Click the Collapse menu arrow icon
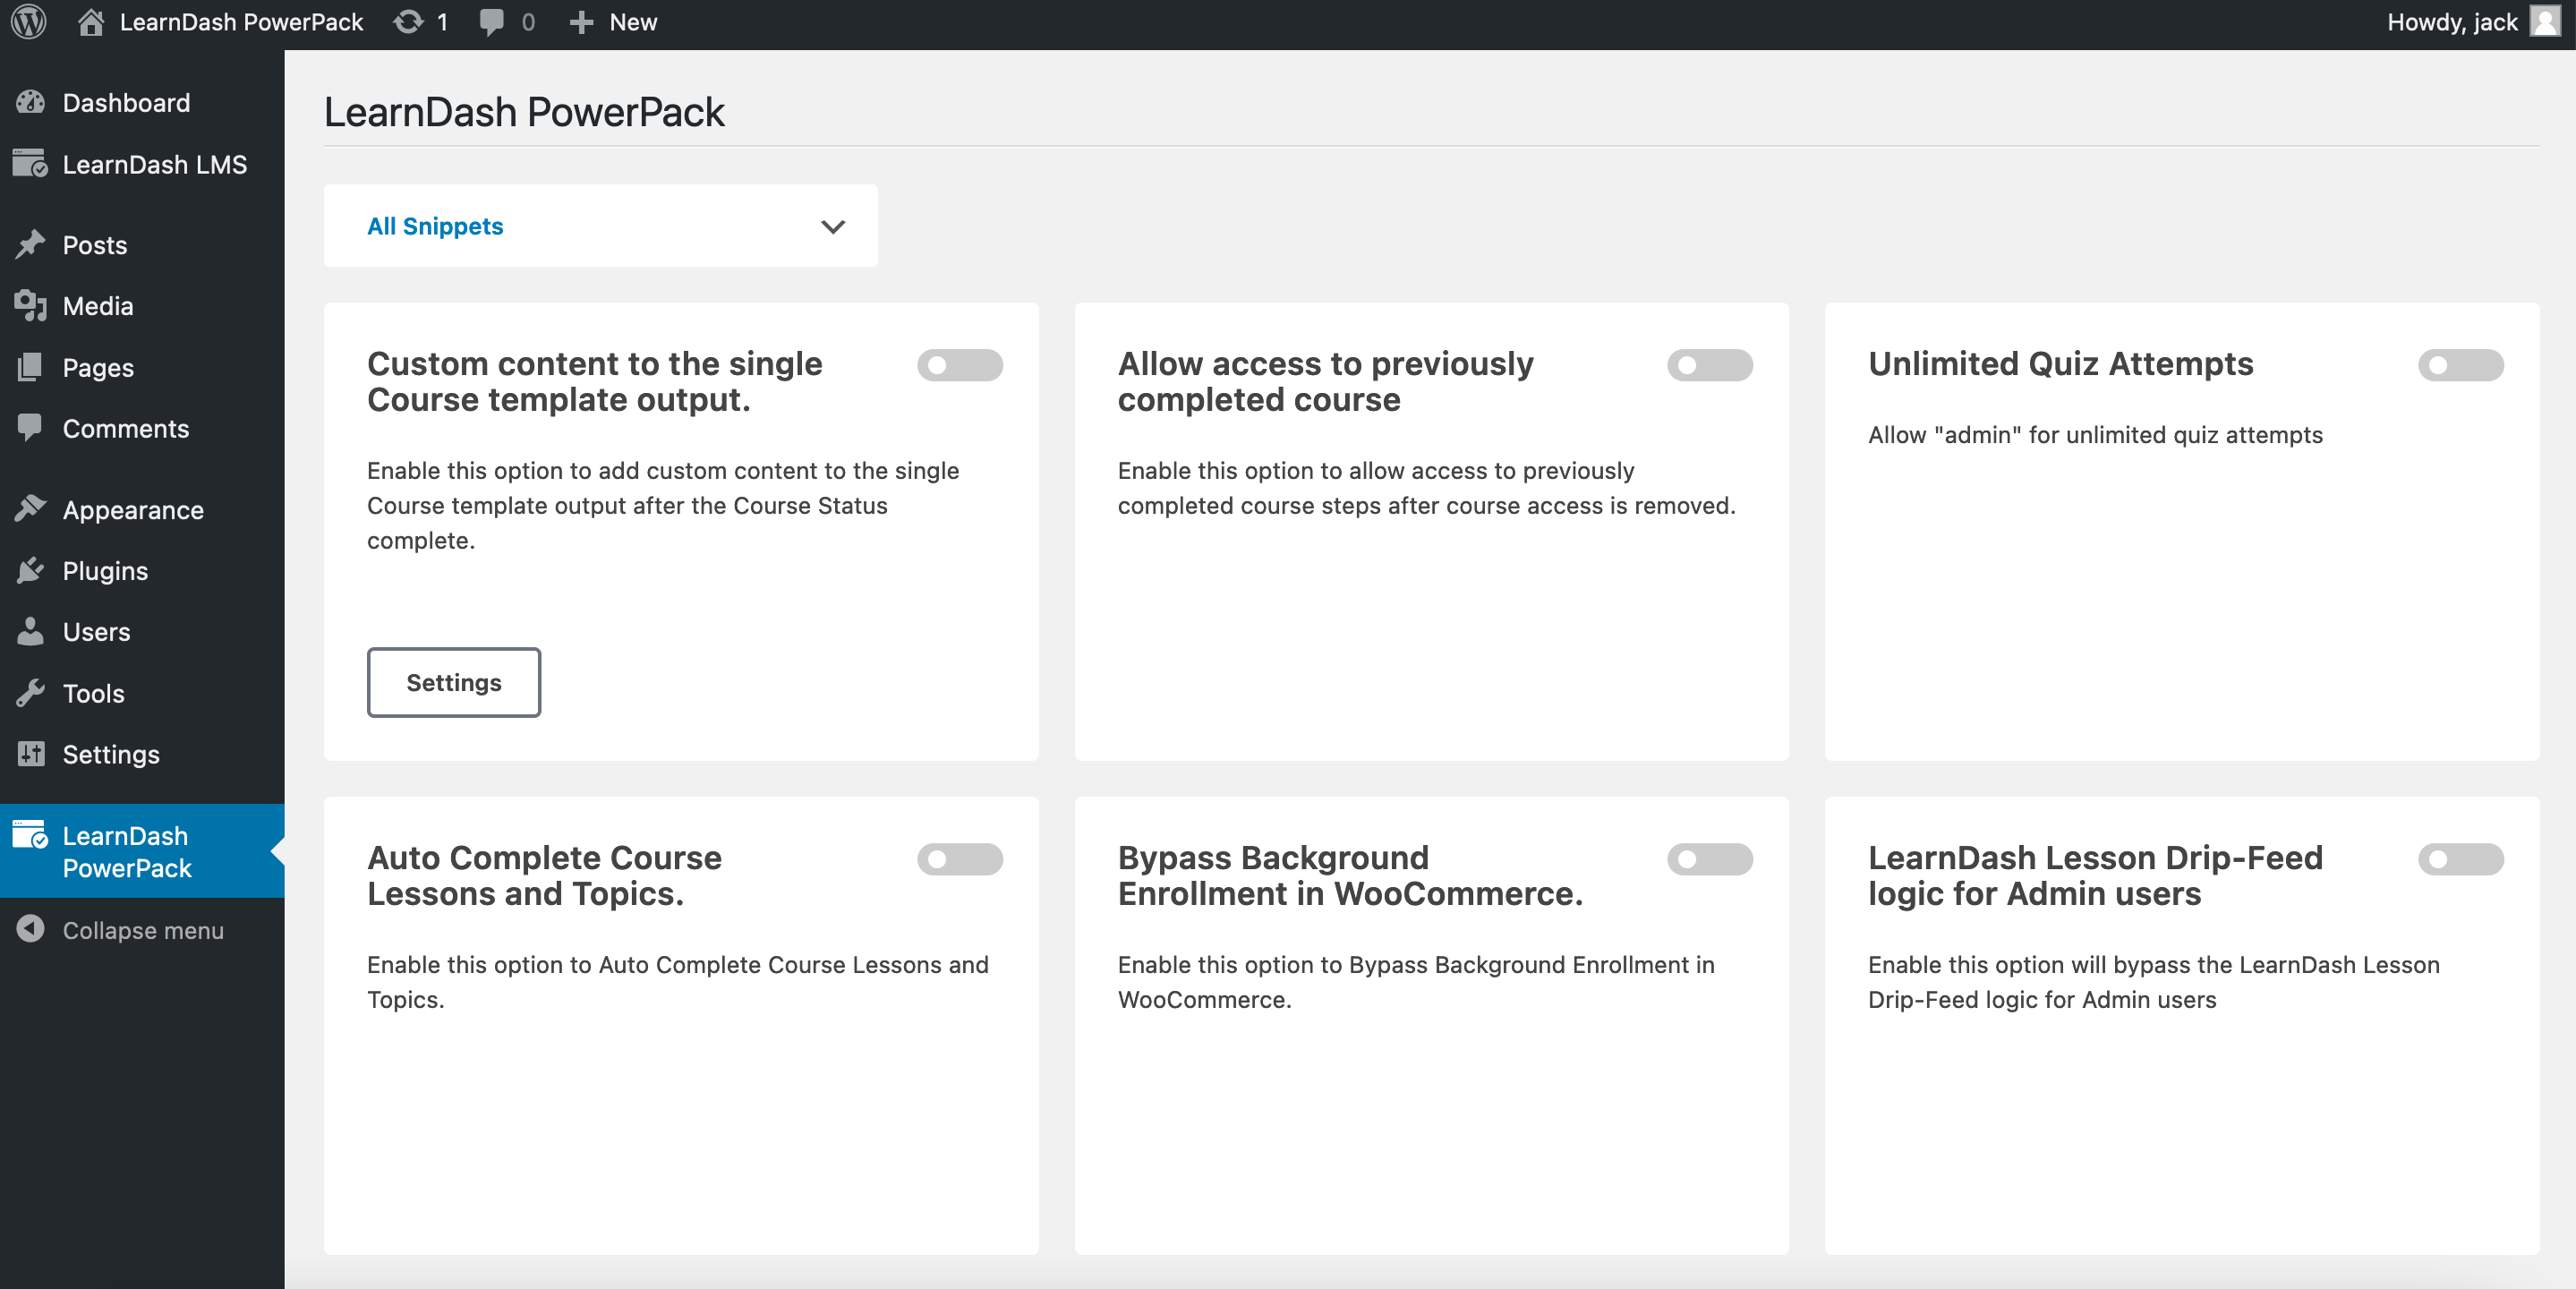The width and height of the screenshot is (2576, 1289). (31, 929)
